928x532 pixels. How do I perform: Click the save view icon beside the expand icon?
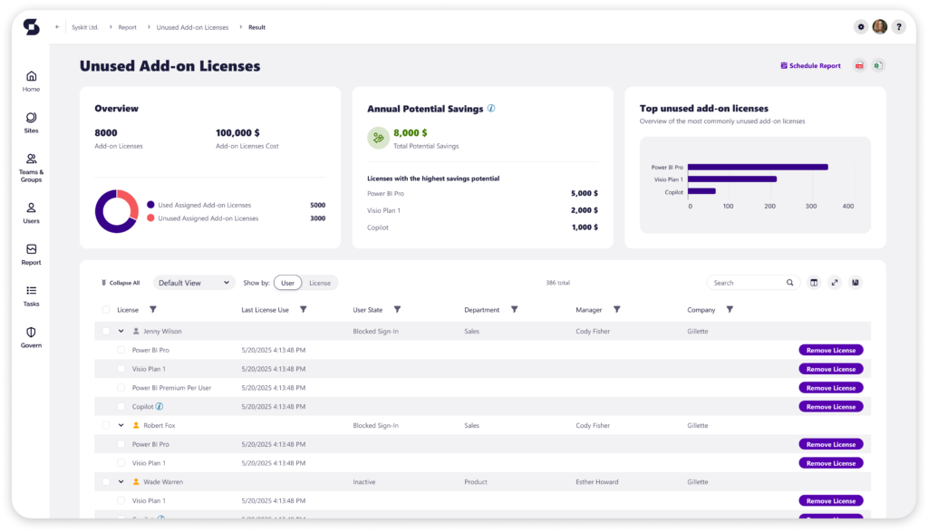[854, 282]
